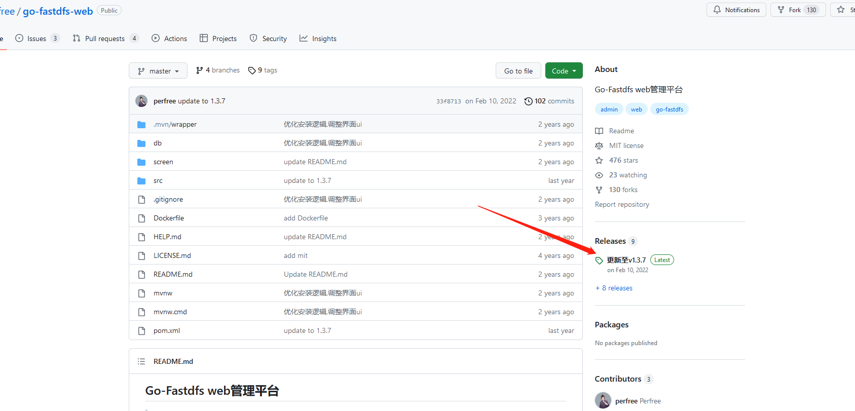Click the Notifications bell icon

[x=717, y=10]
